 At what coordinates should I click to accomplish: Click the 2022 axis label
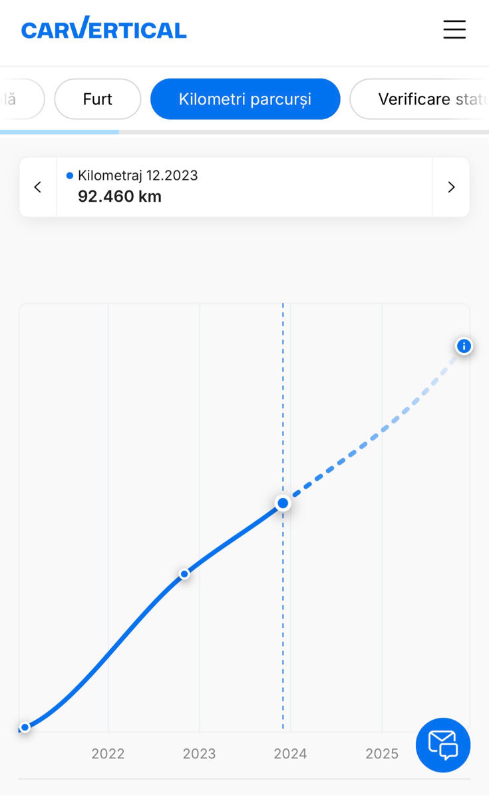(x=108, y=754)
